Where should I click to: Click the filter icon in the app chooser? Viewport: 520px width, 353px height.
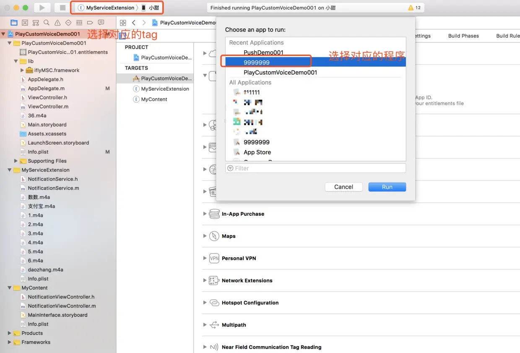tap(230, 168)
